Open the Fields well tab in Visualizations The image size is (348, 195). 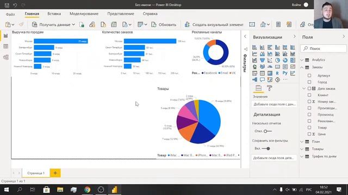click(258, 88)
